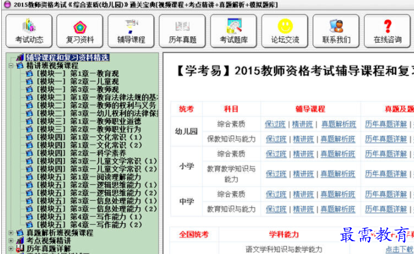
Task: Click the purple app icon in title bar
Action: tap(7, 4)
